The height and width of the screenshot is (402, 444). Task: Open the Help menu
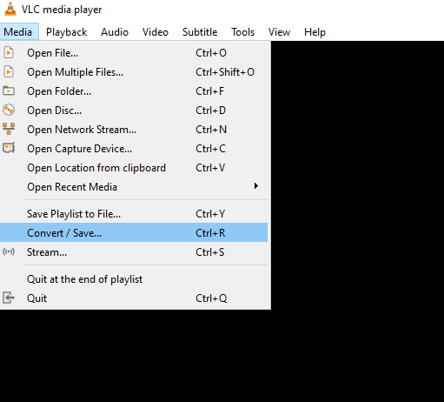click(x=315, y=32)
